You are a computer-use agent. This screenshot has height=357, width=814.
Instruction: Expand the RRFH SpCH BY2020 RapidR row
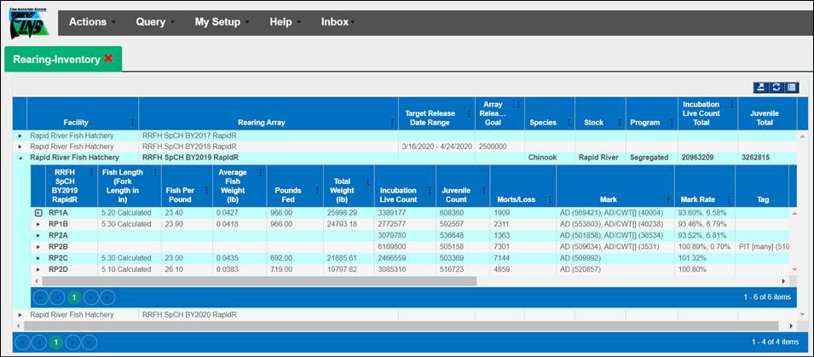click(20, 314)
